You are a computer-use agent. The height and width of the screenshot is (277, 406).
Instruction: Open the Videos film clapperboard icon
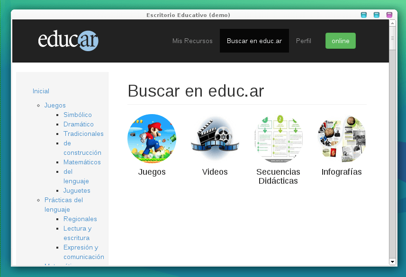(x=215, y=138)
